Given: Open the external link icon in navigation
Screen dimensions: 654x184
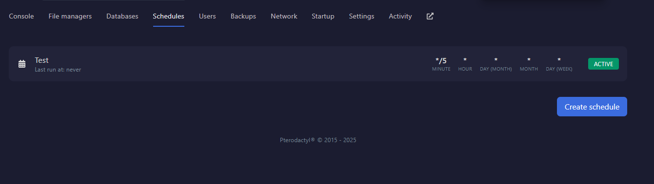Looking at the screenshot, I should (x=430, y=16).
